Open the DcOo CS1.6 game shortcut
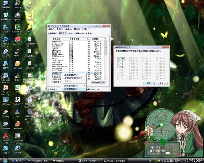204x163 pixels. (x=18, y=101)
